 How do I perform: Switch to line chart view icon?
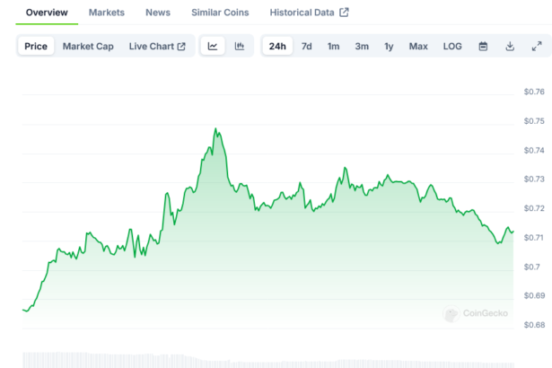[213, 46]
